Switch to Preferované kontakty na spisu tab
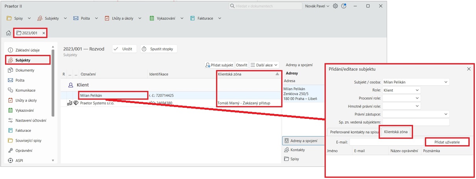 pyautogui.click(x=352, y=133)
